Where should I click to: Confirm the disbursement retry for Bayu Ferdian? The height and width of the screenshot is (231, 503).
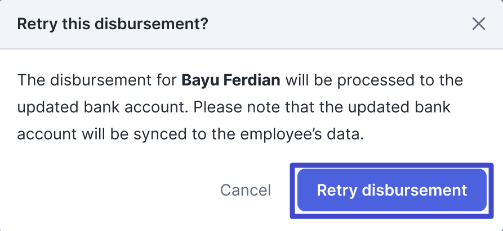(391, 190)
